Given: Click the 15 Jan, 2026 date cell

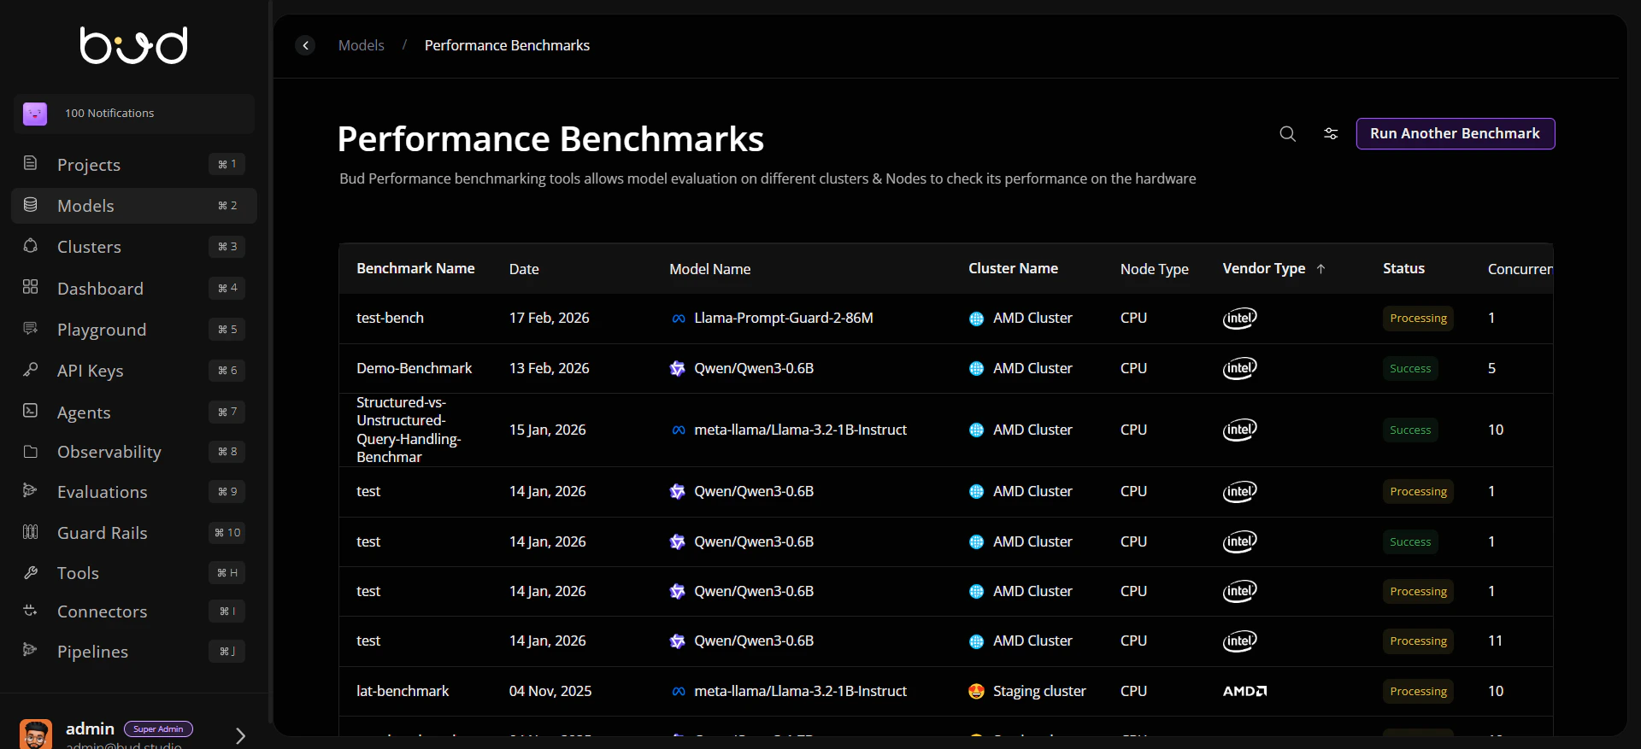Looking at the screenshot, I should [547, 430].
